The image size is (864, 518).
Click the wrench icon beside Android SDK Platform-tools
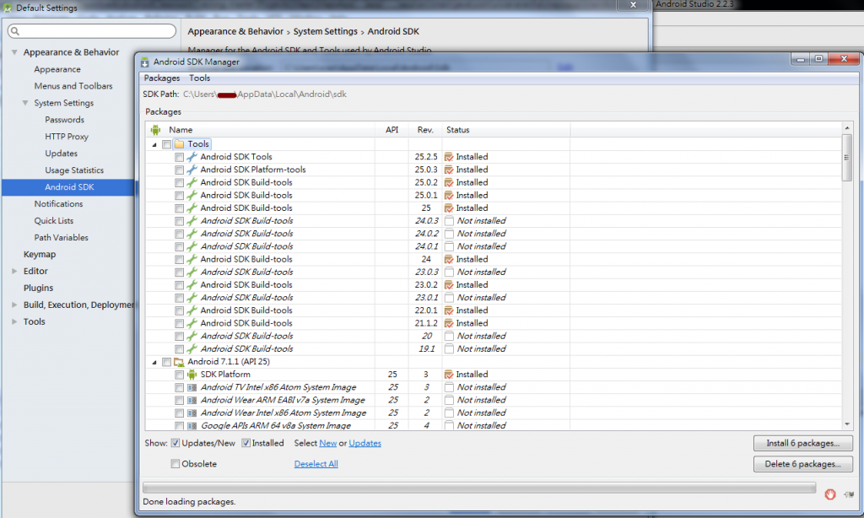[x=192, y=170]
